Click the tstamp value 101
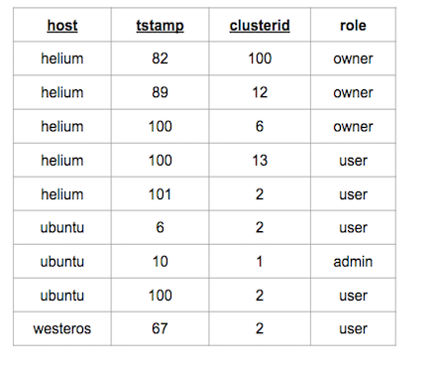The height and width of the screenshot is (367, 436). click(160, 194)
